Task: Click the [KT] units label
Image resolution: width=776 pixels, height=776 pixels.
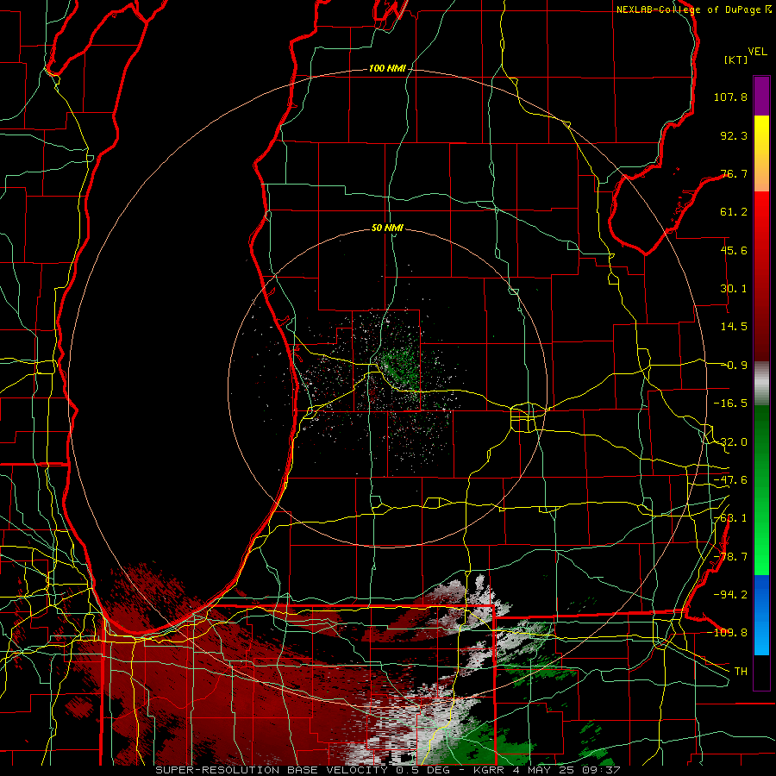Action: tap(736, 59)
